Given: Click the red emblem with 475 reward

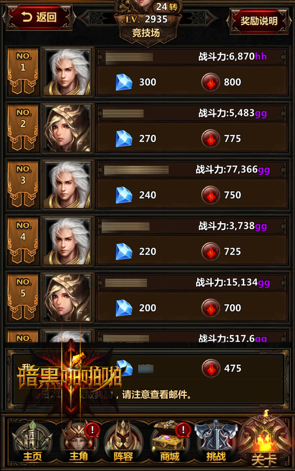Looking at the screenshot, I should [210, 368].
